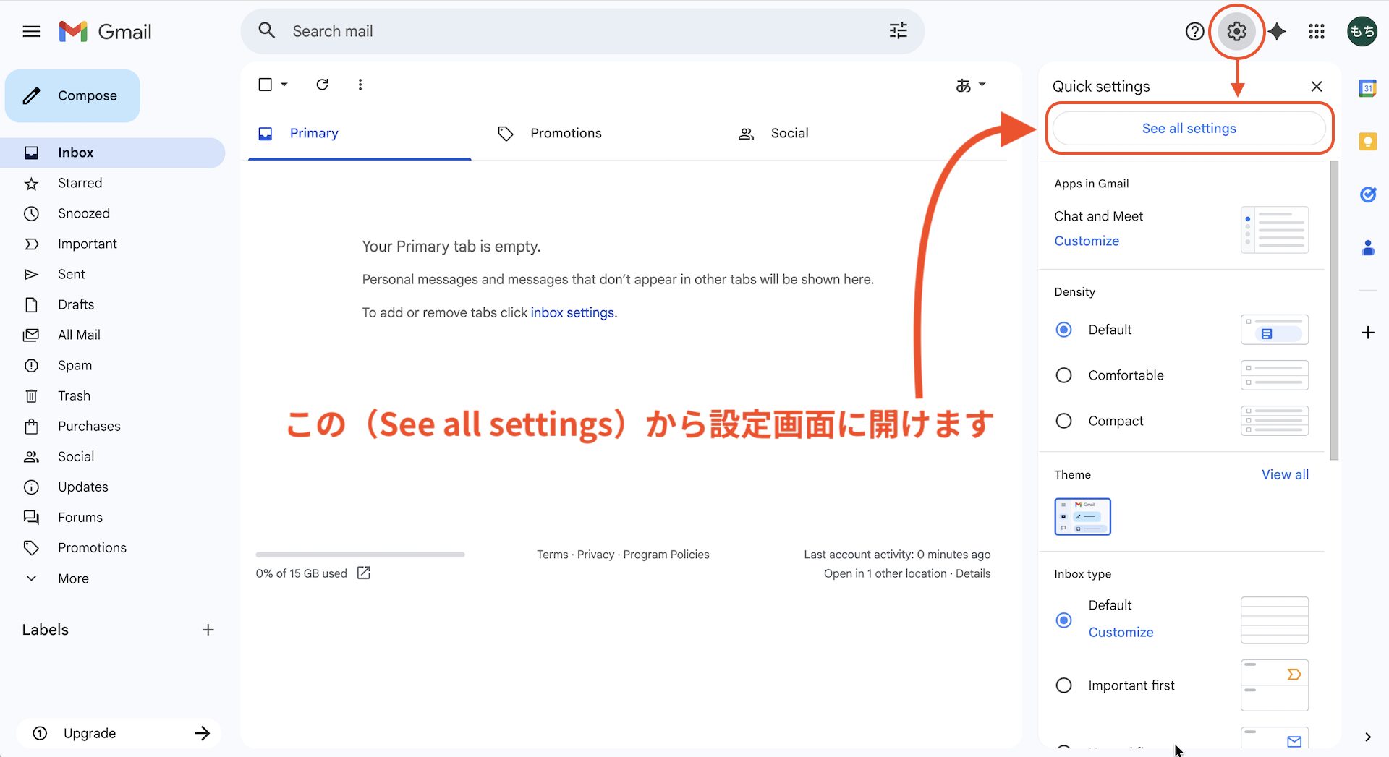Switch to the Promotions tab
Viewport: 1389px width, 757px height.
[566, 133]
